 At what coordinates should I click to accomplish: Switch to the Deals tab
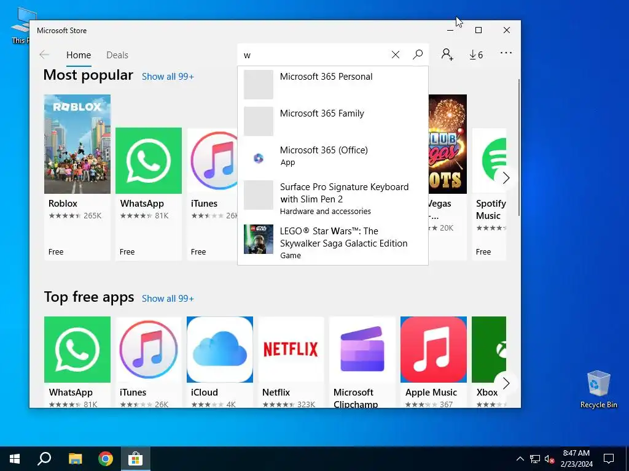(x=117, y=55)
